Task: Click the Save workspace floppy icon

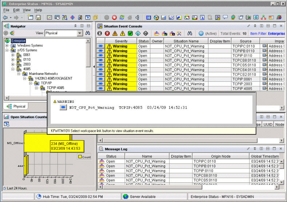Action: click(38, 17)
